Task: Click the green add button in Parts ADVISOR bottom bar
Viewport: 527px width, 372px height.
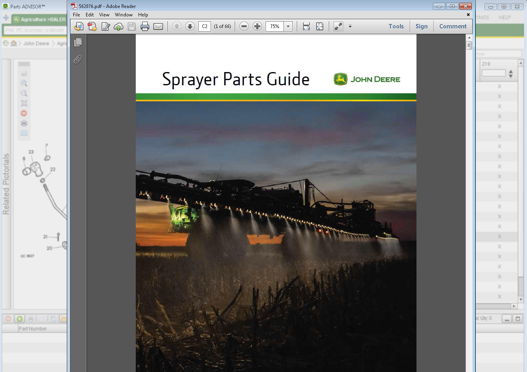Action: [x=19, y=319]
